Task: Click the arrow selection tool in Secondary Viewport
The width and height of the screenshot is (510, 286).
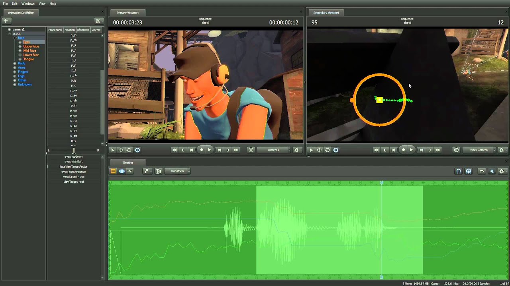Action: coord(311,150)
